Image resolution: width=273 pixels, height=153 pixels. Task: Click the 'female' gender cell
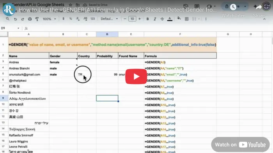click(63, 62)
